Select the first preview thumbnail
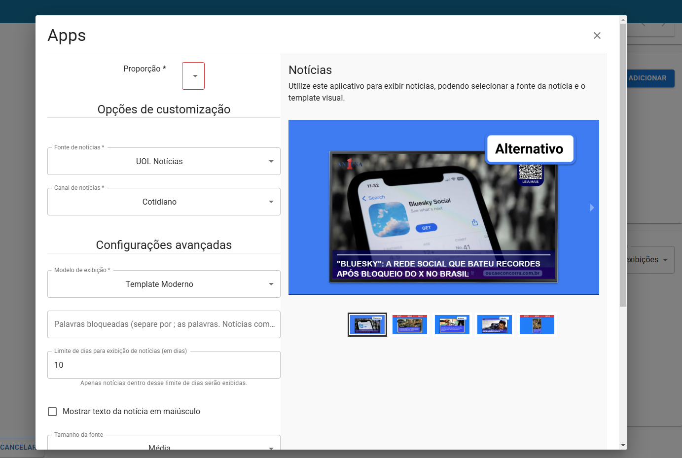The image size is (682, 458). (x=367, y=324)
